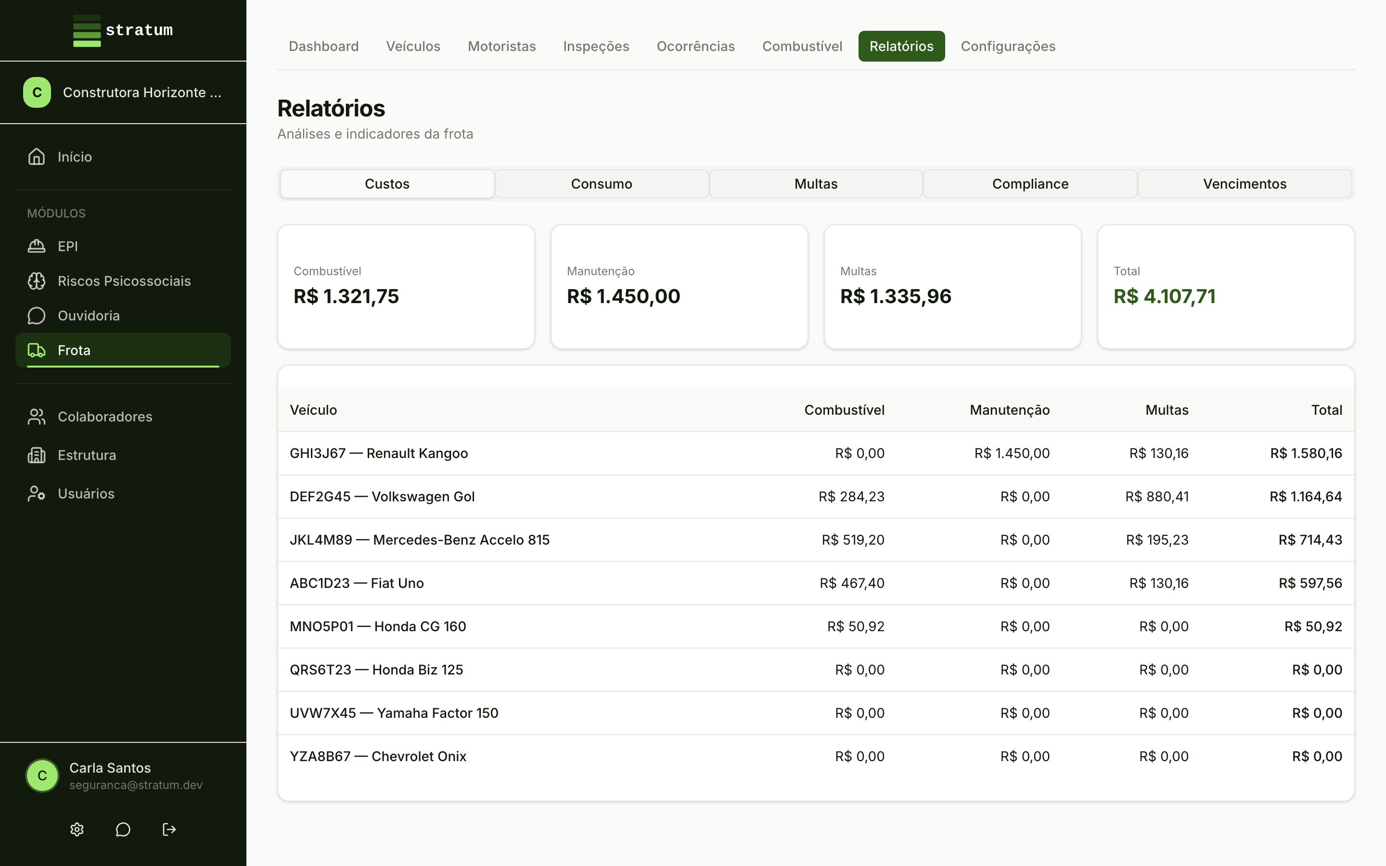Viewport: 1386px width, 866px height.
Task: Open the Vencimentos report tab
Action: [x=1245, y=184]
